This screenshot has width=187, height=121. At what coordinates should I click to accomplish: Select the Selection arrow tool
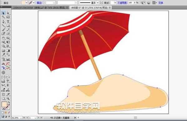point(3,13)
